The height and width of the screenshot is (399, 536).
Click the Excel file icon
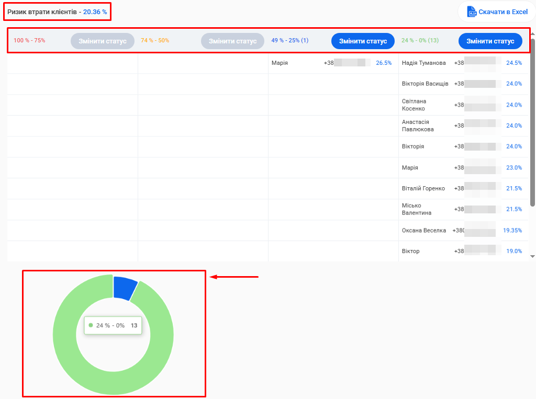[472, 12]
